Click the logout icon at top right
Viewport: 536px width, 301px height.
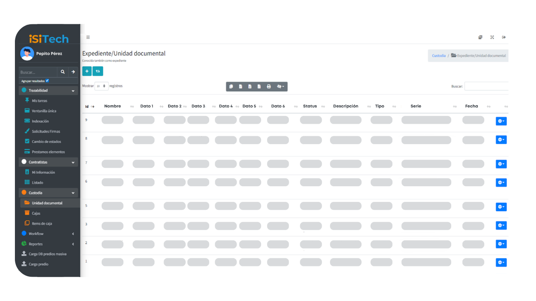504,38
